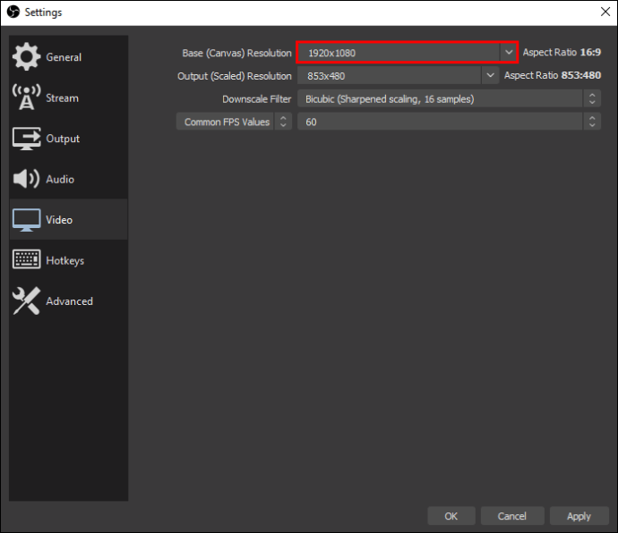Click the Bicubic downscale filter value
The height and width of the screenshot is (533, 618).
(440, 98)
